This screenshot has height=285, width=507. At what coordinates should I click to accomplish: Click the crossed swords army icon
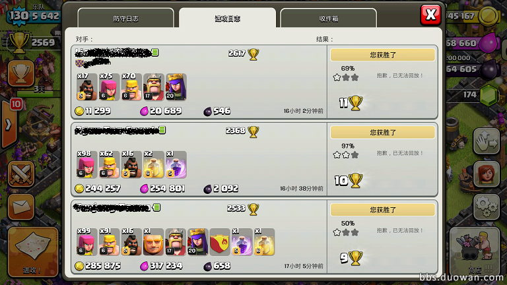pos(21,174)
